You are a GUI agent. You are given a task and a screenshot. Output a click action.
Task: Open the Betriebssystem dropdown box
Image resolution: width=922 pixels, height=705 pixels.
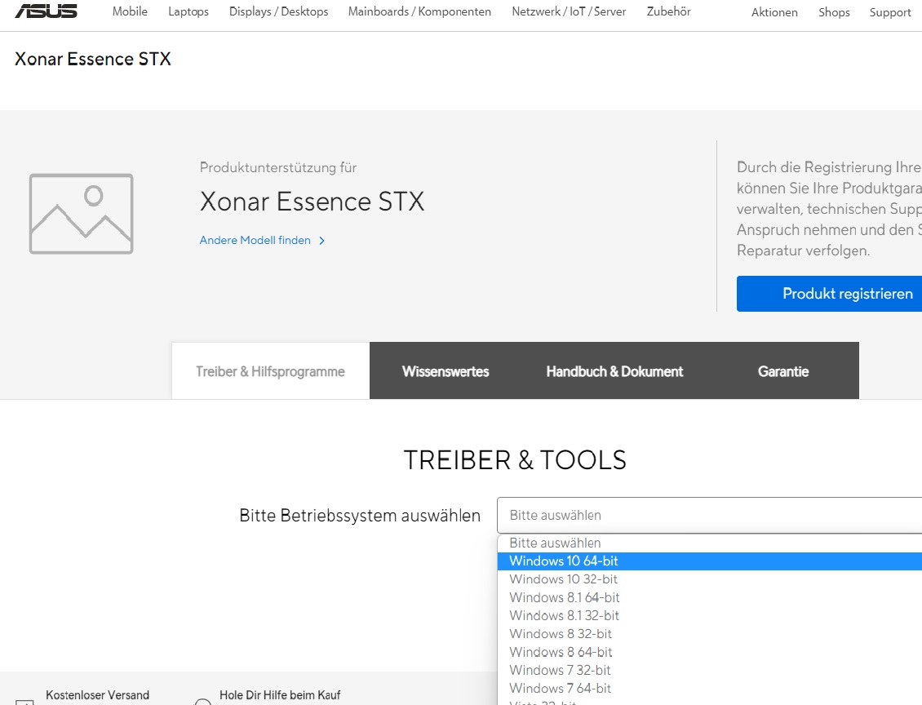point(709,515)
